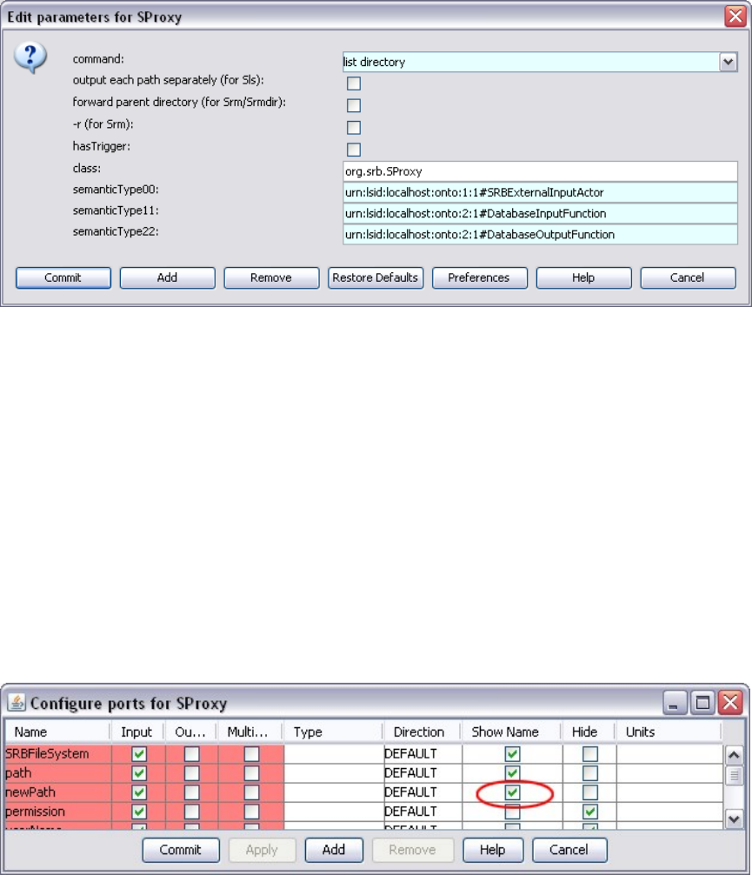Click the Direction column header
The image size is (752, 875).
click(423, 731)
